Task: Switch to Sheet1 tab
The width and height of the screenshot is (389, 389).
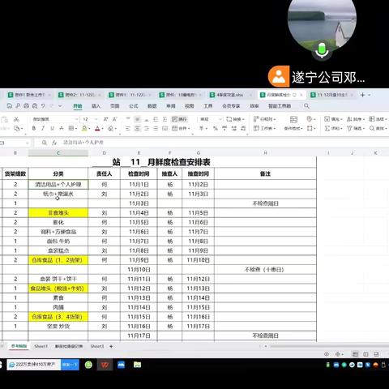Action: coord(41,346)
